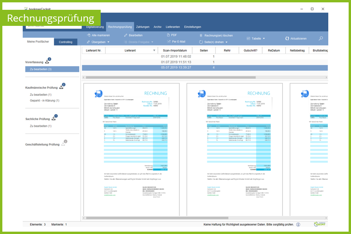Viewport: 351px width, 234px height.
Task: Click the Geschäftsleitung Prüfung heading
Action: point(42,145)
